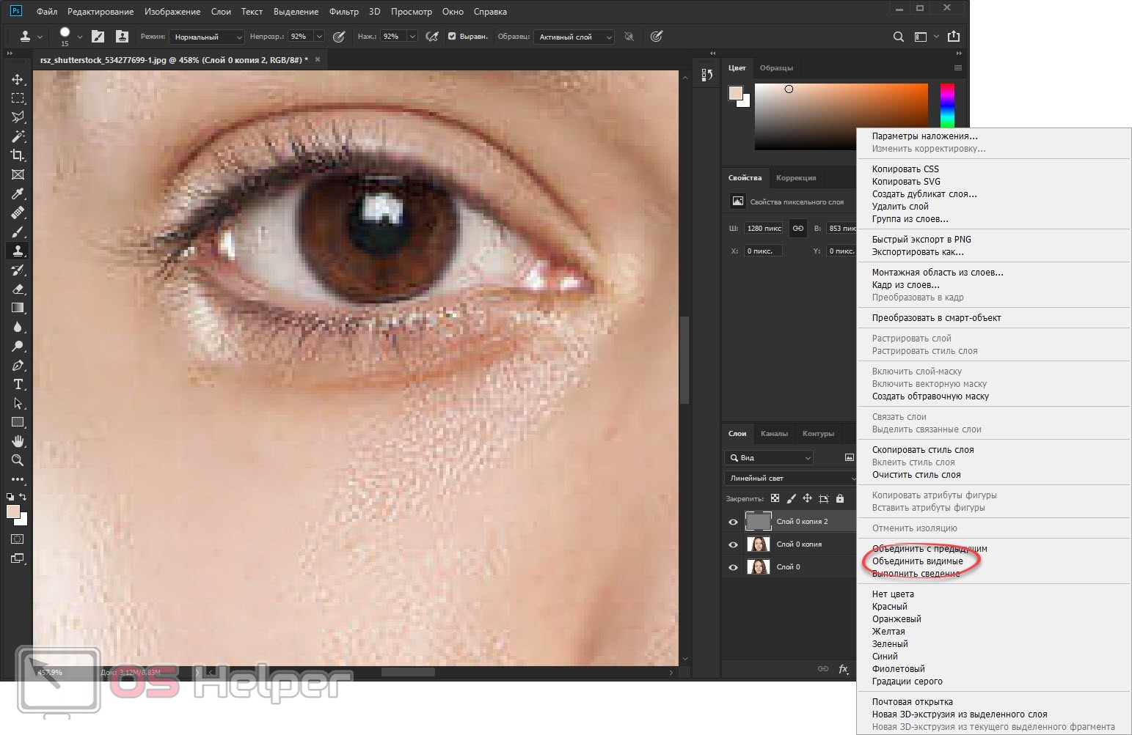The image size is (1132, 735).
Task: Choose Создать дубликат слоя in context menu
Action: click(924, 194)
